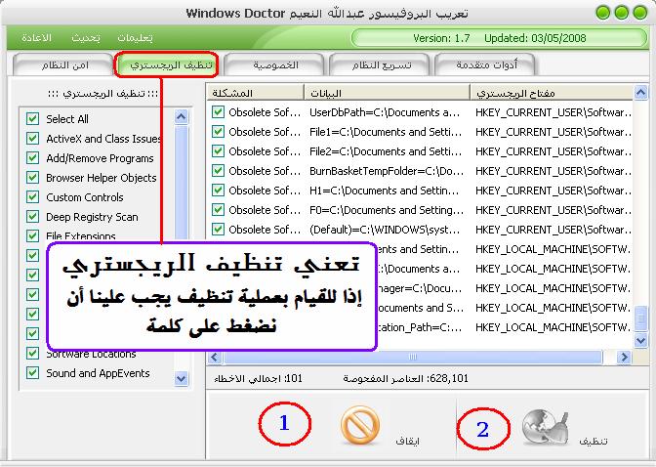Select the BurnBasketTempFolder=C:\Do... cell

[x=387, y=171]
